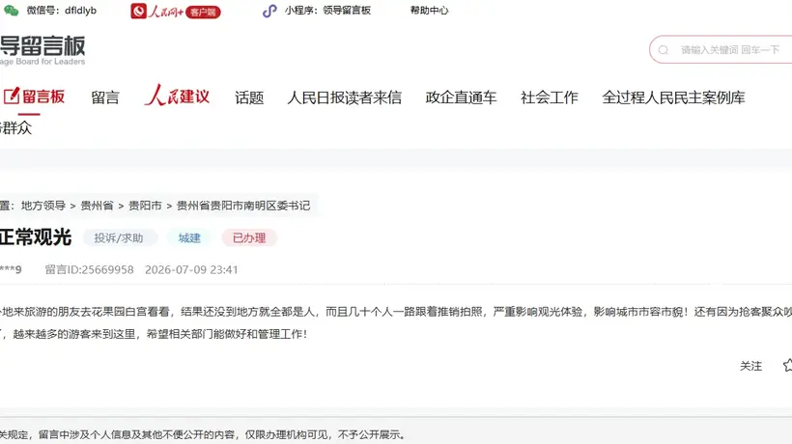Open the 帮助中心 link
This screenshot has width=792, height=444.
click(429, 11)
